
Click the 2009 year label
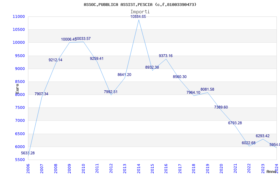[x=69, y=169]
